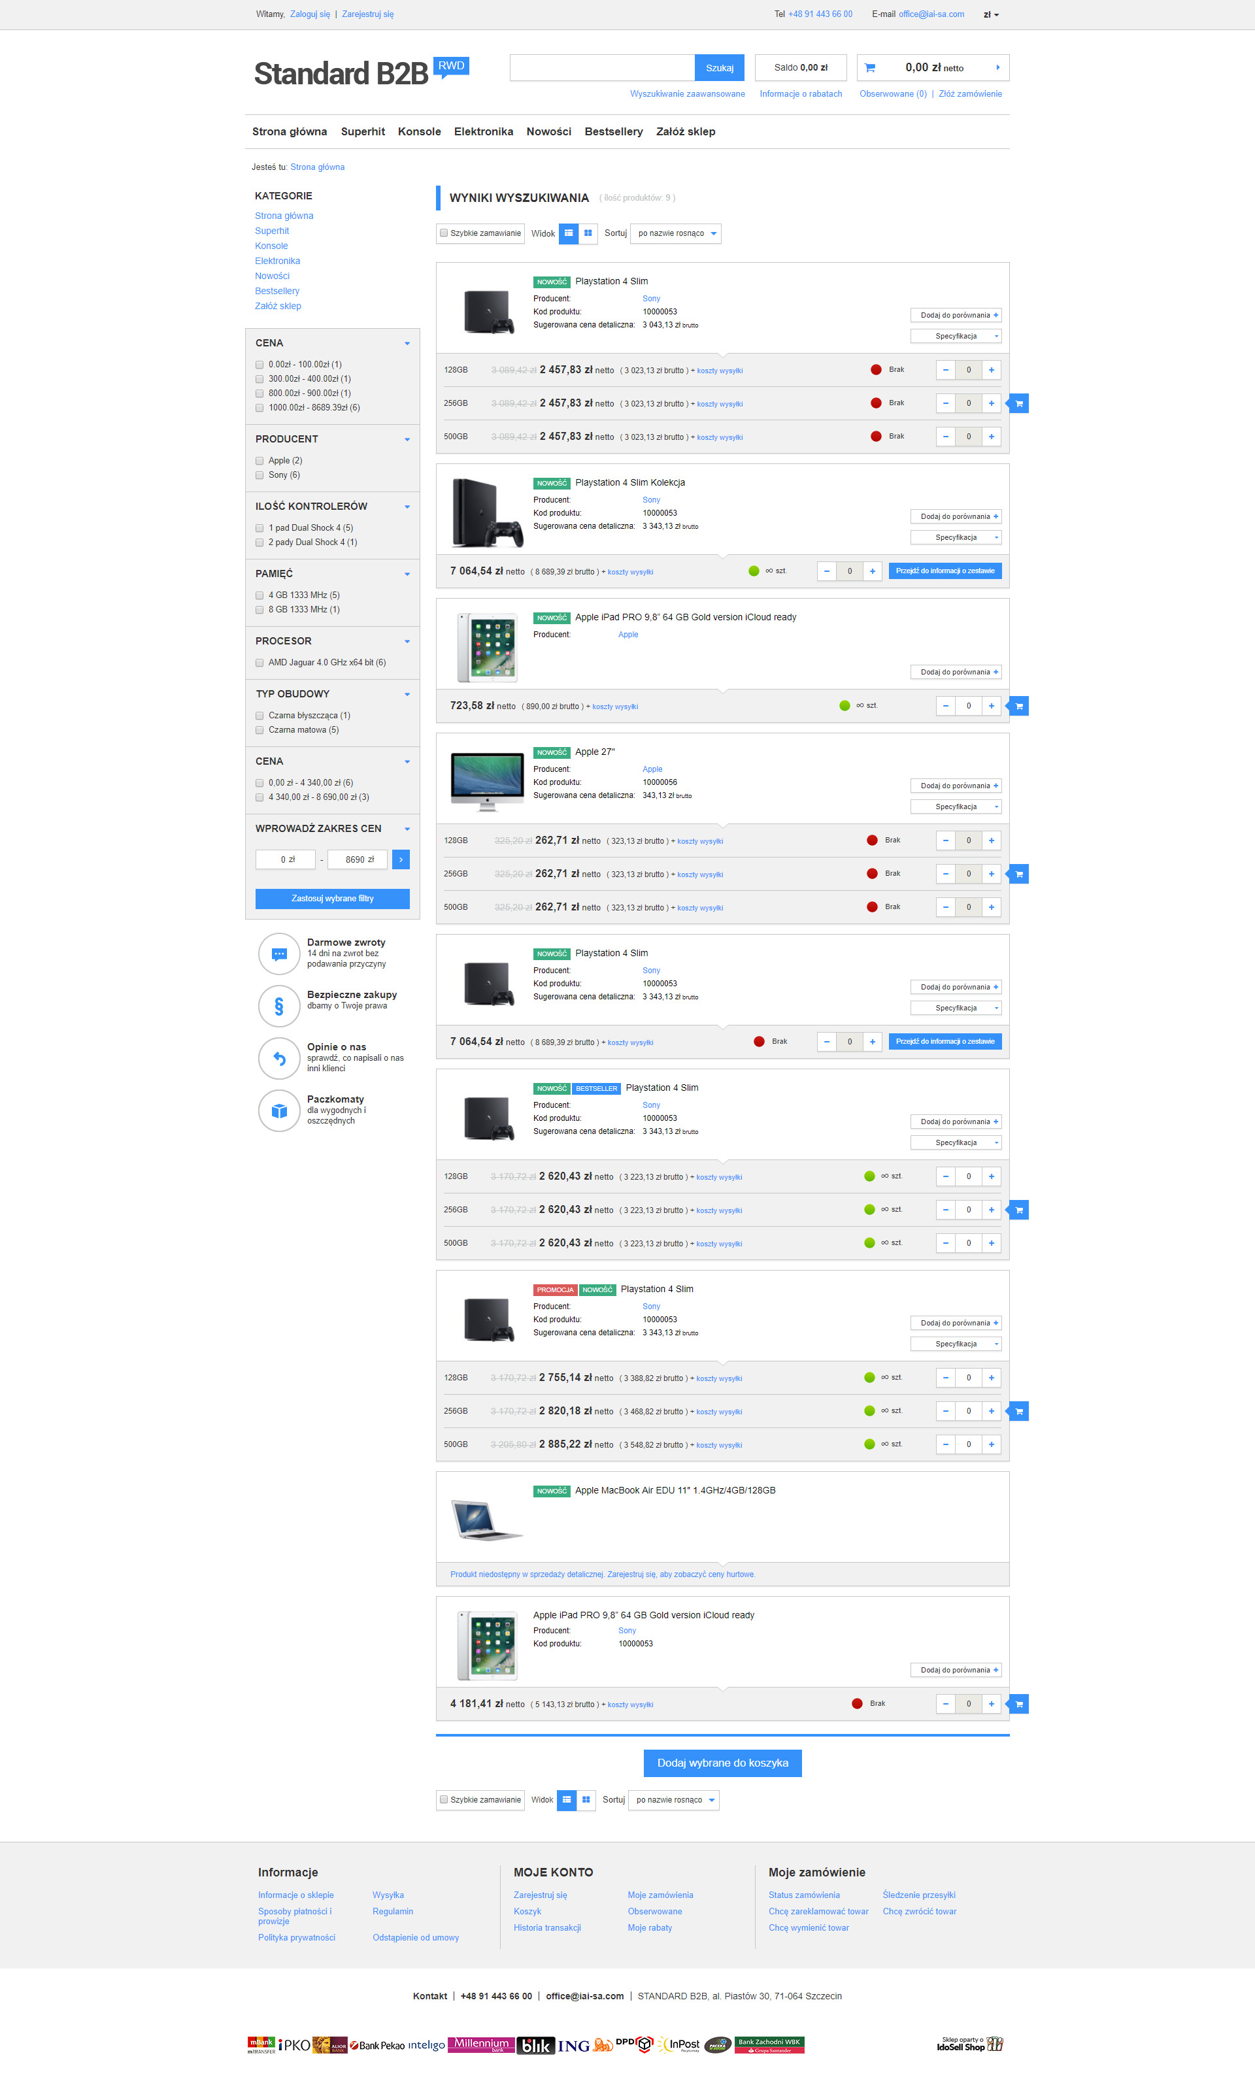
Task: Click the search input field in header
Action: click(x=601, y=67)
